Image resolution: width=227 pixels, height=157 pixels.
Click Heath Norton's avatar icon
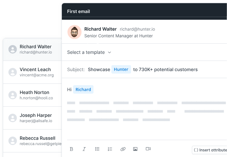13,95
